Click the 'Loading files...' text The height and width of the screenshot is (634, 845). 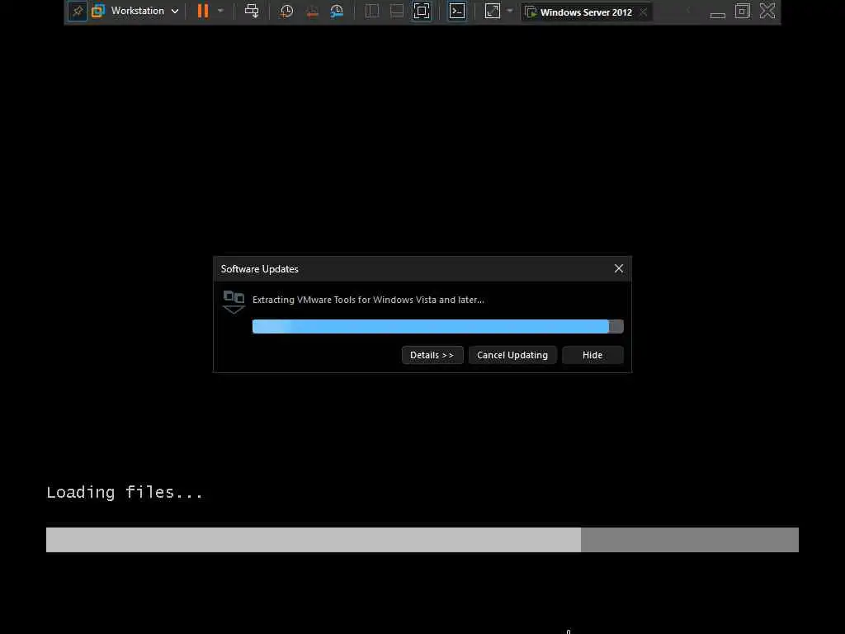pos(125,492)
